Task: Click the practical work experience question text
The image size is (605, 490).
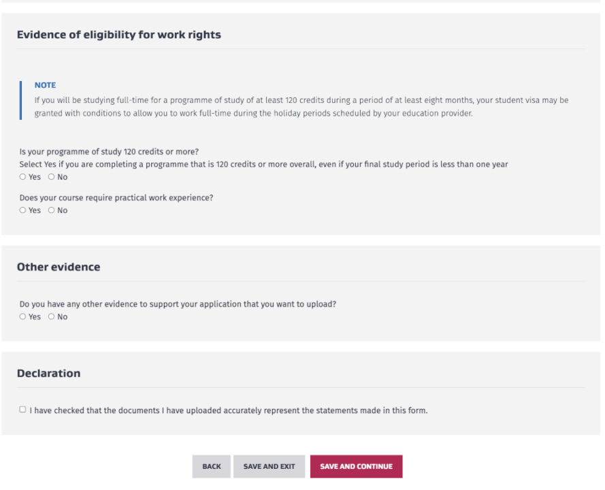Action: click(x=116, y=198)
